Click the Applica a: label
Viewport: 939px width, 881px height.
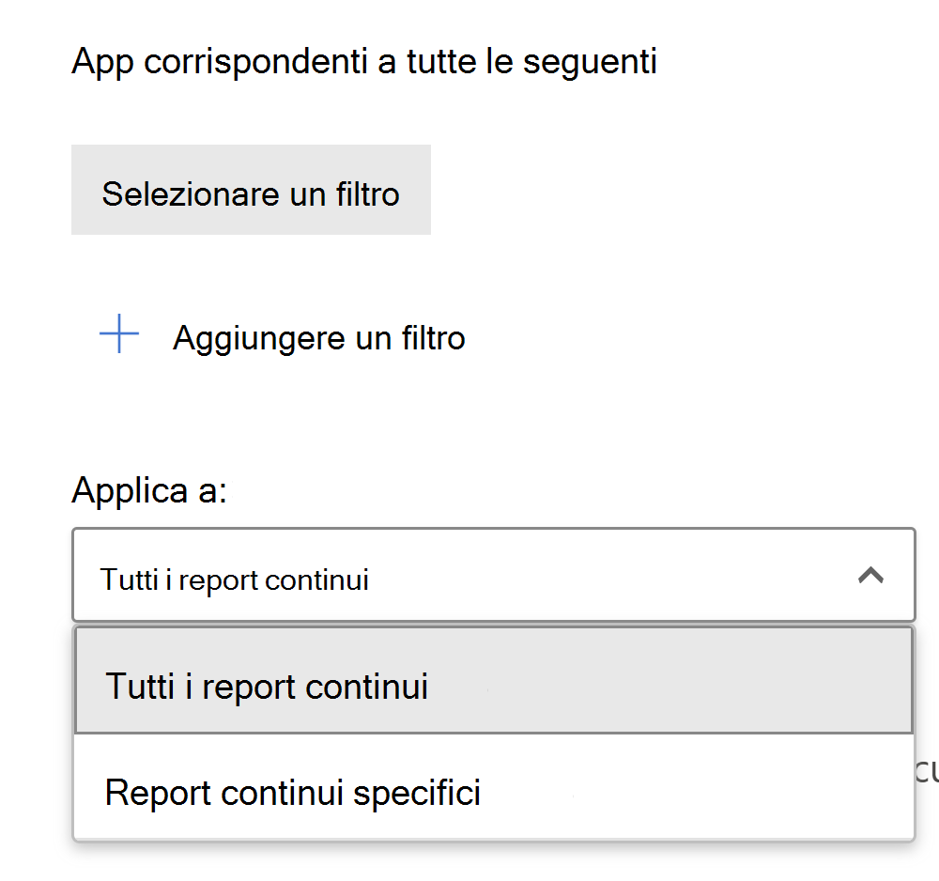click(149, 489)
